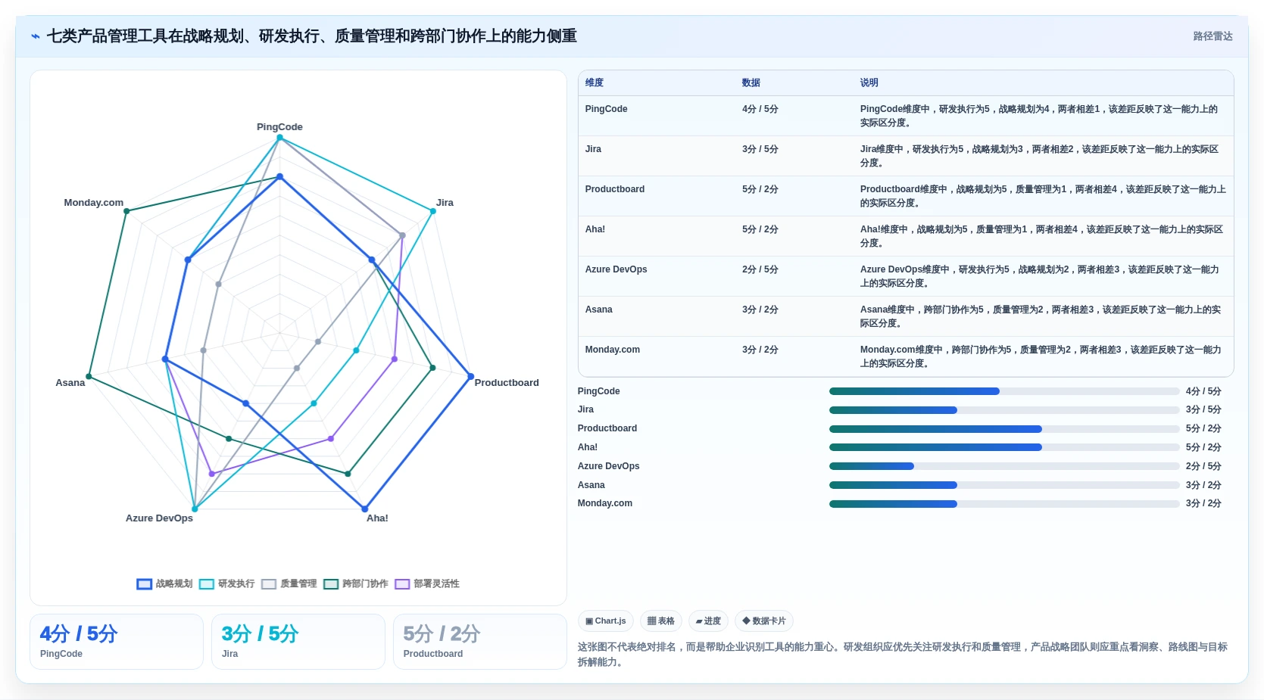
Task: Click the Jira progress bar
Action: (1004, 410)
